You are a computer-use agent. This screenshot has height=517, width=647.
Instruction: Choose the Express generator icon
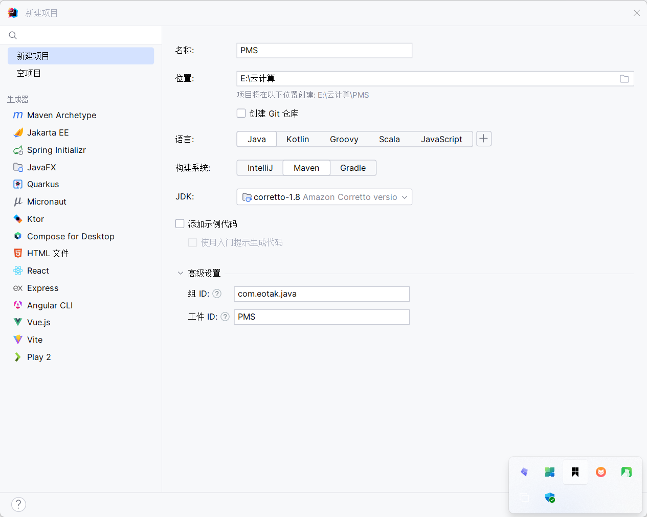pyautogui.click(x=18, y=288)
